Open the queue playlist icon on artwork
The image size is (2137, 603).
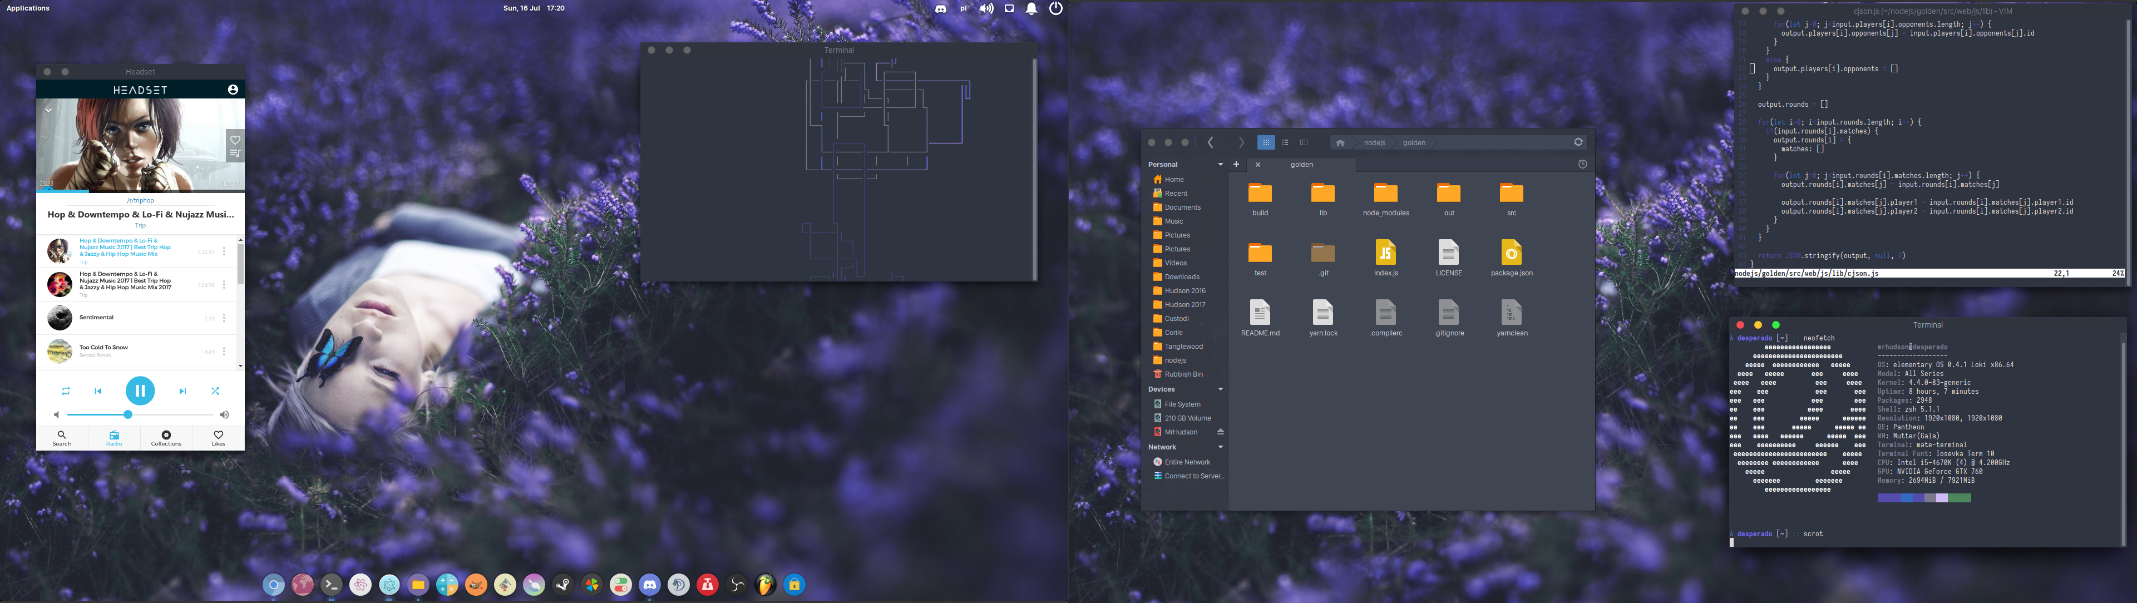pos(235,154)
